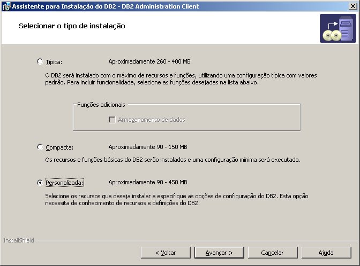Toggle the Armazenamento de dados checkbox
This screenshot has width=360, height=266.
tap(112, 120)
